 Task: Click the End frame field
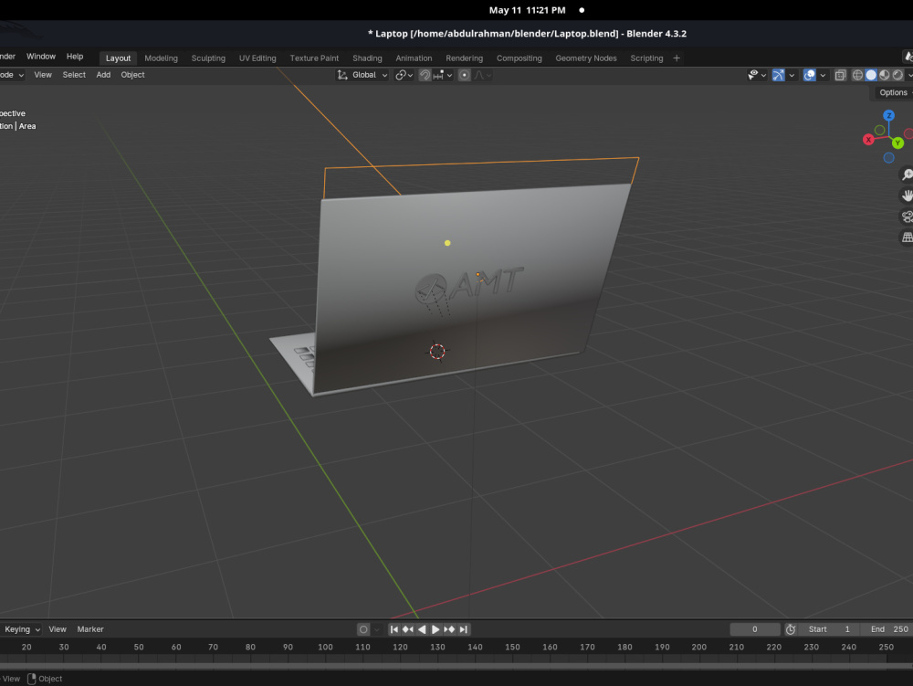pyautogui.click(x=887, y=629)
